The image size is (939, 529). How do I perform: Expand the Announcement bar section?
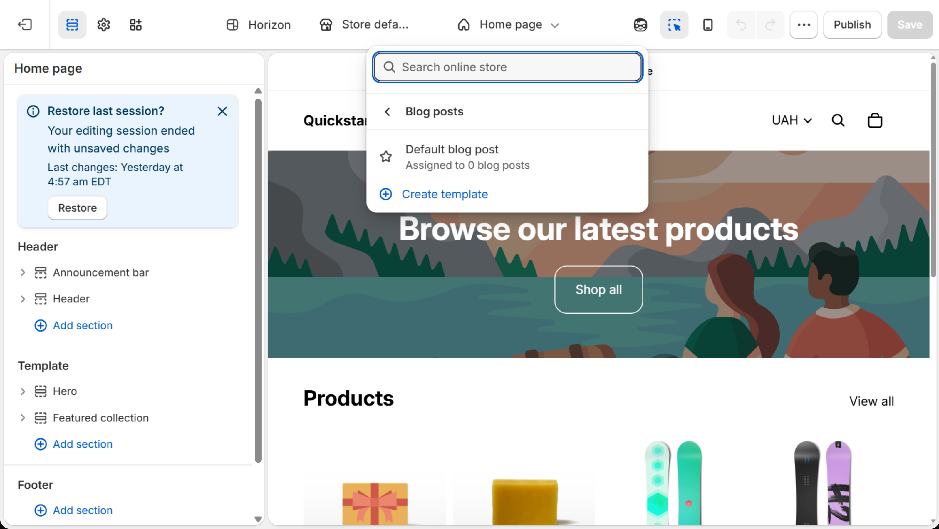click(23, 272)
